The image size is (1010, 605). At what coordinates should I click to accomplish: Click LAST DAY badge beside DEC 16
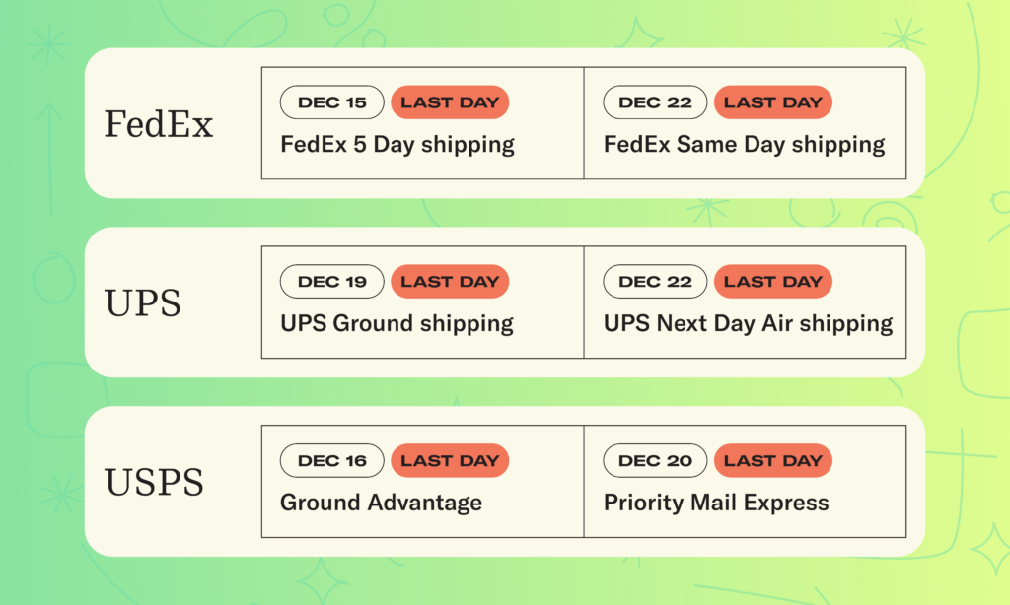pyautogui.click(x=450, y=460)
